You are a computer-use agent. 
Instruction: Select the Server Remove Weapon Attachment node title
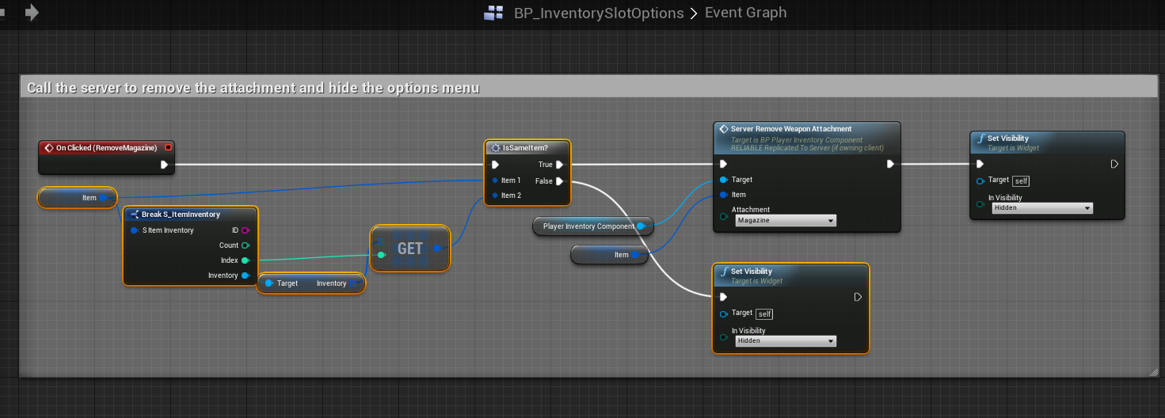click(x=790, y=129)
